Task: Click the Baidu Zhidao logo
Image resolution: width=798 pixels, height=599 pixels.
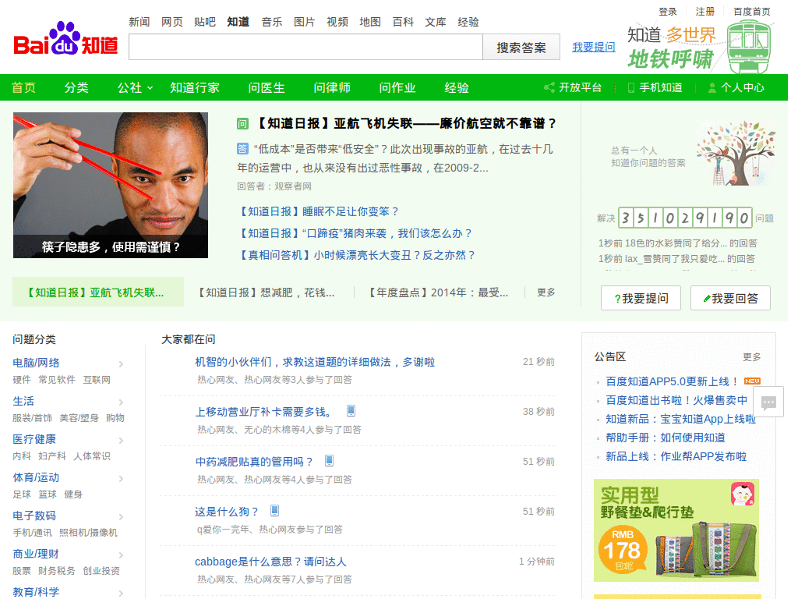Action: [65, 44]
